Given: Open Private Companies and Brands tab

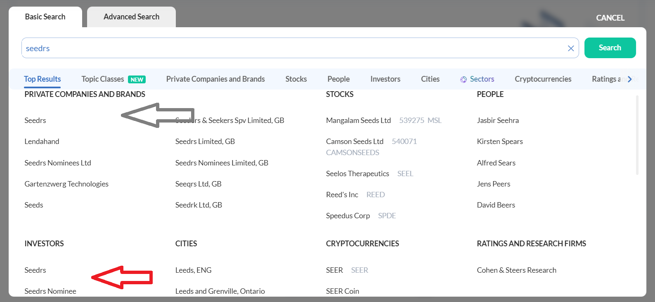Looking at the screenshot, I should (215, 79).
